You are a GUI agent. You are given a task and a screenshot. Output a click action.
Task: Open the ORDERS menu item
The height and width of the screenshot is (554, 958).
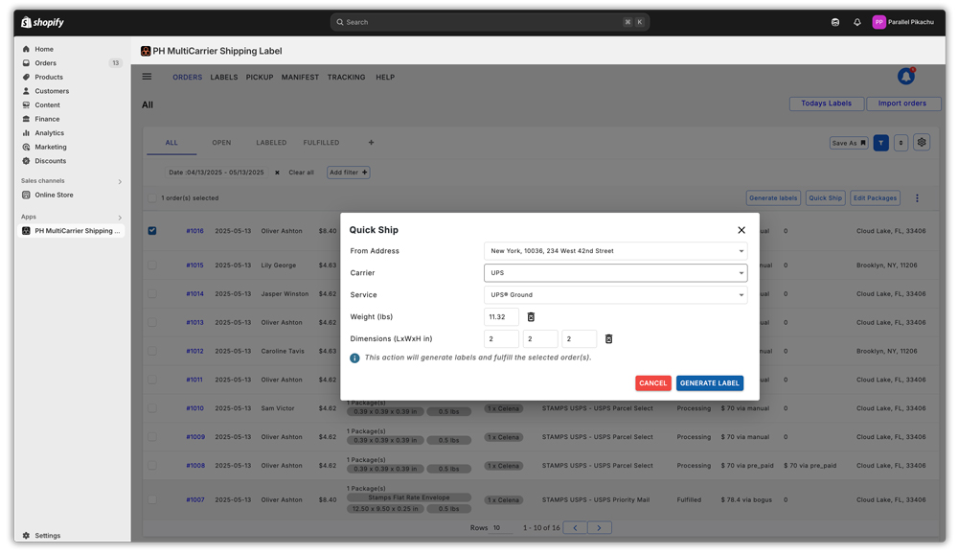pyautogui.click(x=187, y=77)
